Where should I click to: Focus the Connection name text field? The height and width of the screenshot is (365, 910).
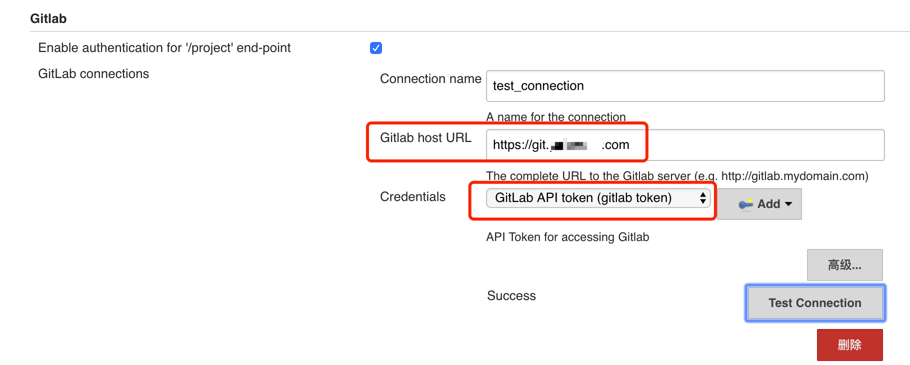click(x=685, y=86)
